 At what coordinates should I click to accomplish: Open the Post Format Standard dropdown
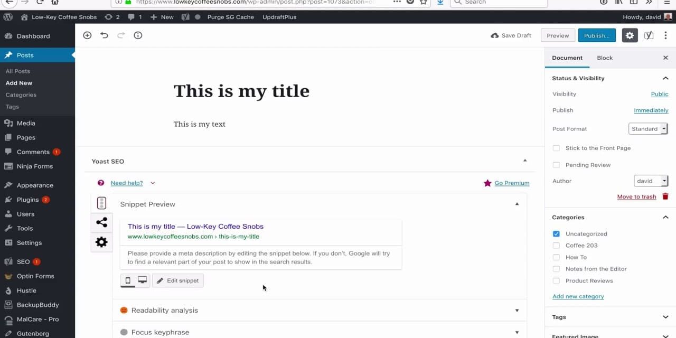[x=649, y=128]
